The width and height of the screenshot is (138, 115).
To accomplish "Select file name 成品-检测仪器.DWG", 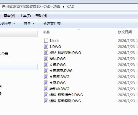I will (65, 53).
